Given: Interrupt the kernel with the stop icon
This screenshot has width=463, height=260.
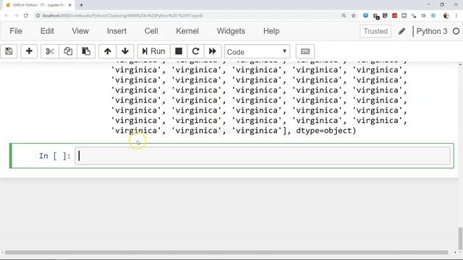Looking at the screenshot, I should tap(179, 51).
